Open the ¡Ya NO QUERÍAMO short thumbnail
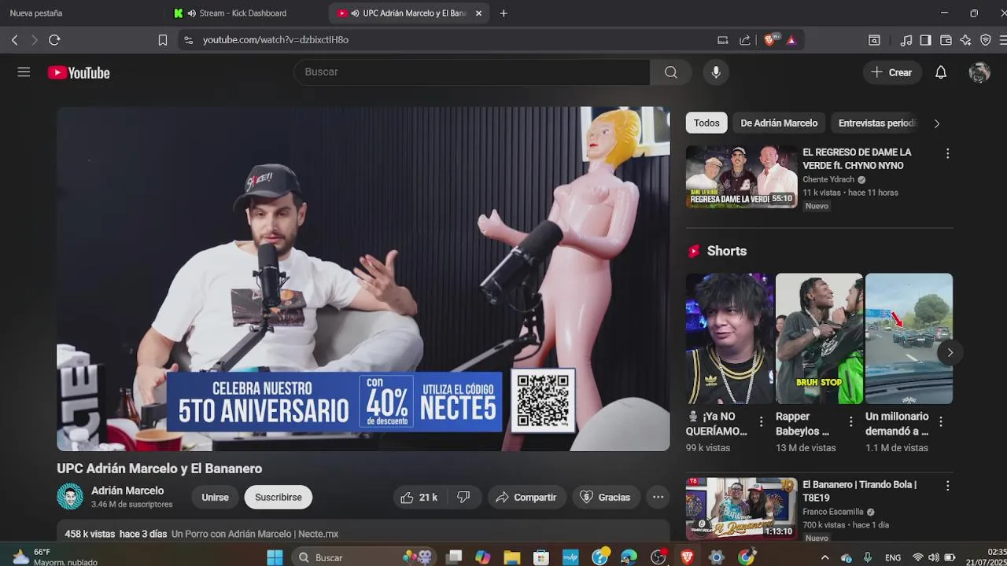The height and width of the screenshot is (566, 1007). coord(729,339)
